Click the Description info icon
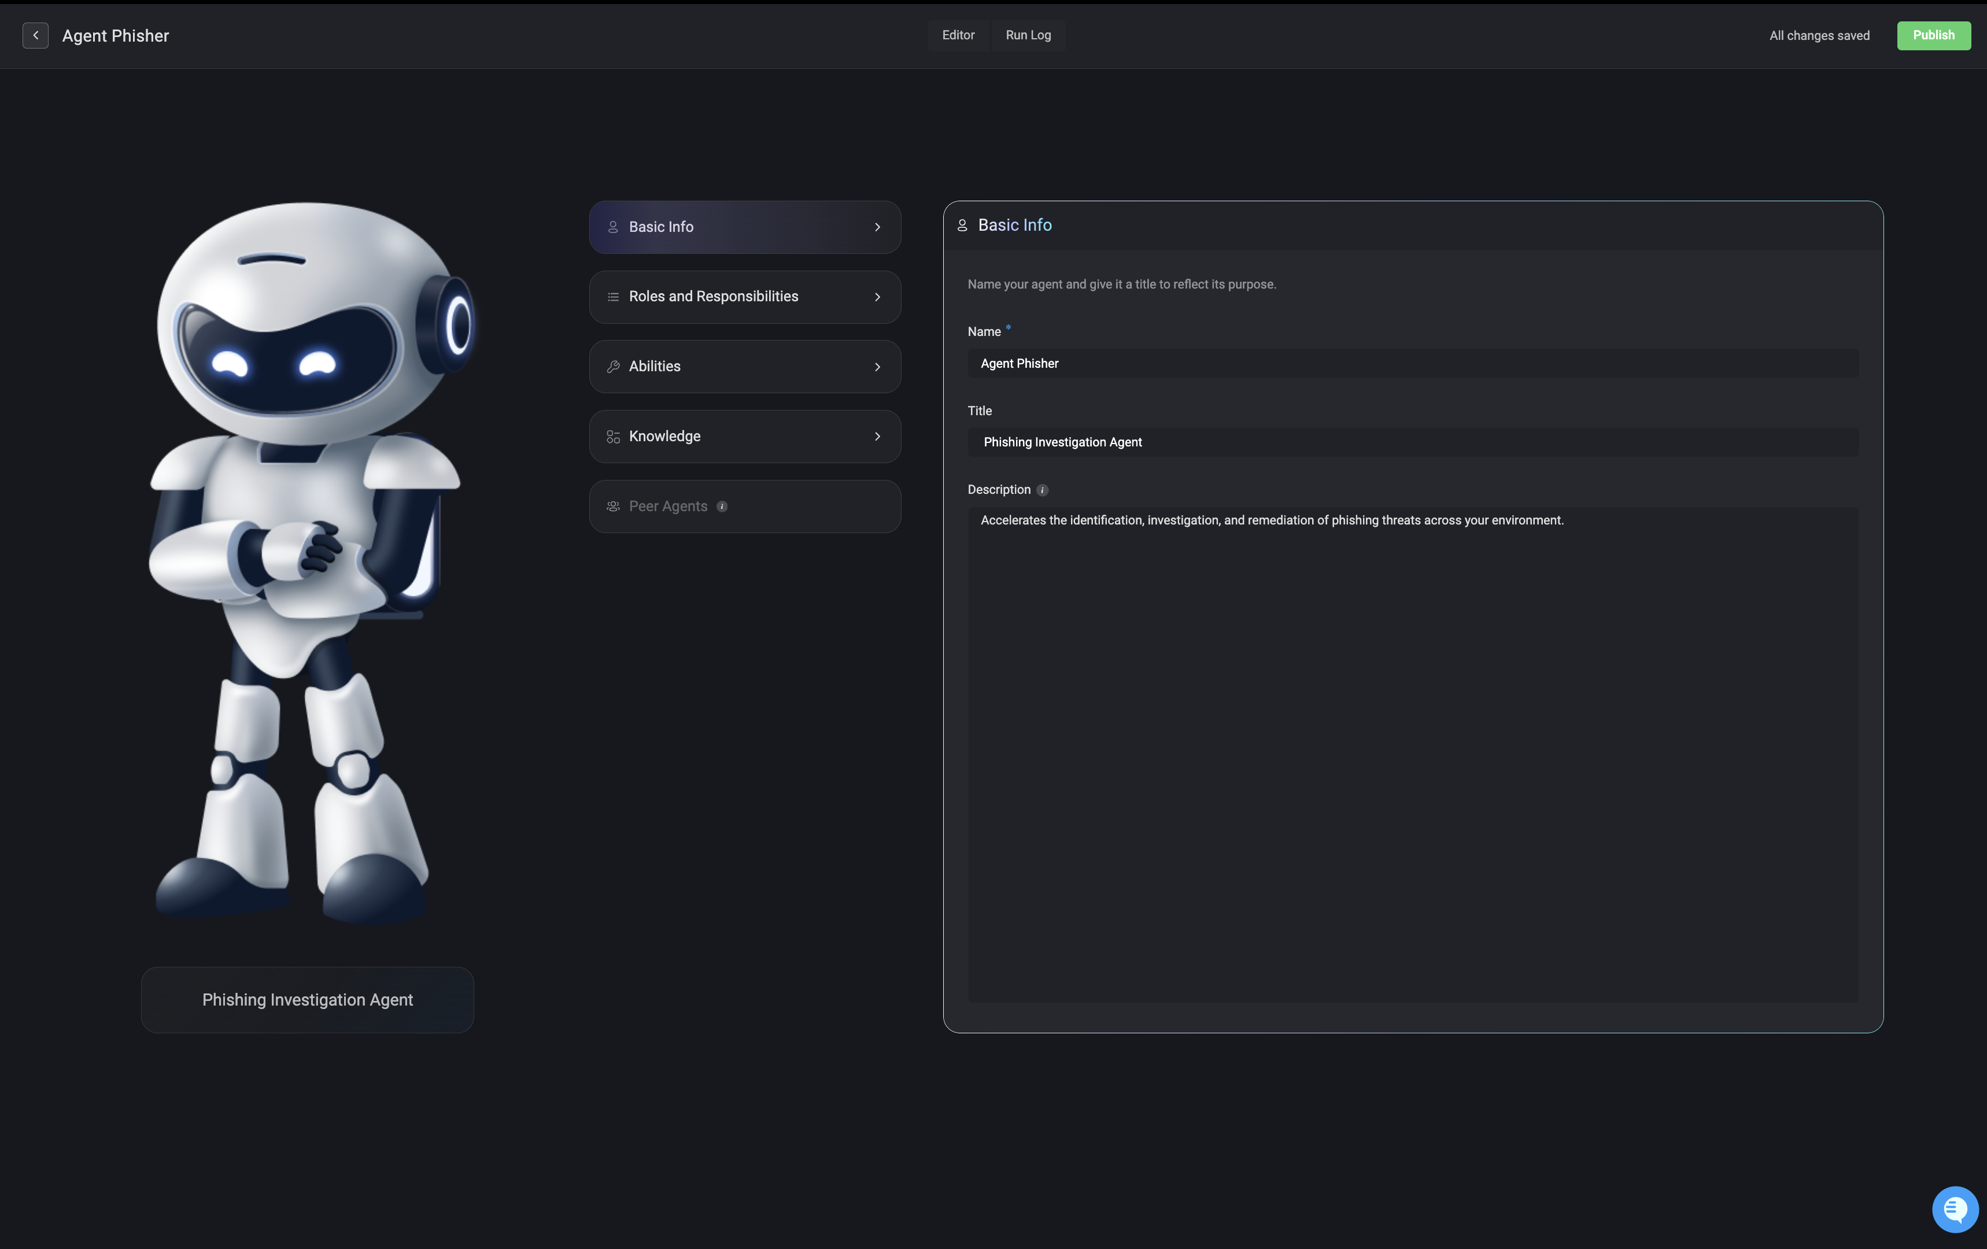Viewport: 1987px width, 1249px height. [1042, 490]
